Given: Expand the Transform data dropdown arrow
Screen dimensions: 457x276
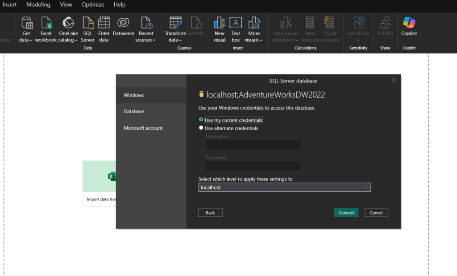Looking at the screenshot, I should pyautogui.click(x=180, y=40).
